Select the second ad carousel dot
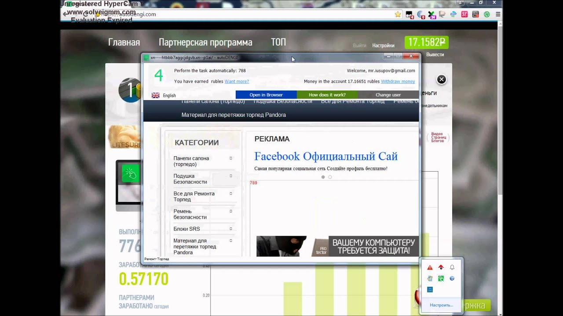The image size is (563, 316). [330, 177]
